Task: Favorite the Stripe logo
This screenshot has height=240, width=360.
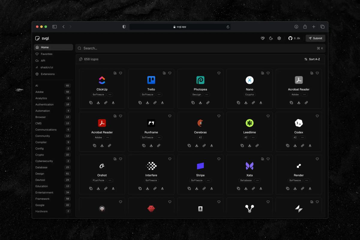Action: click(x=219, y=159)
